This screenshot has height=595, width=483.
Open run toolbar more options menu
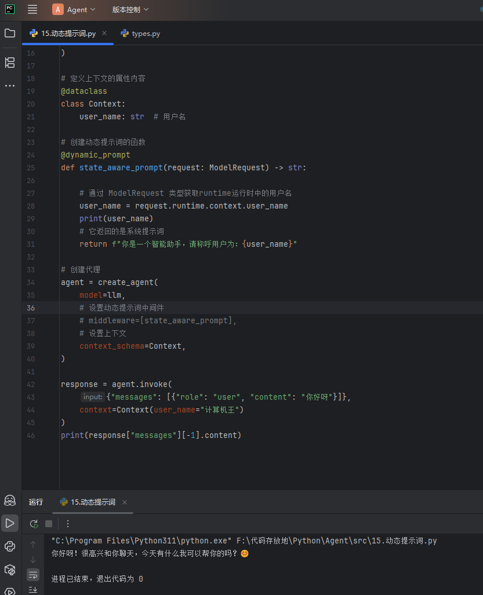tap(68, 524)
